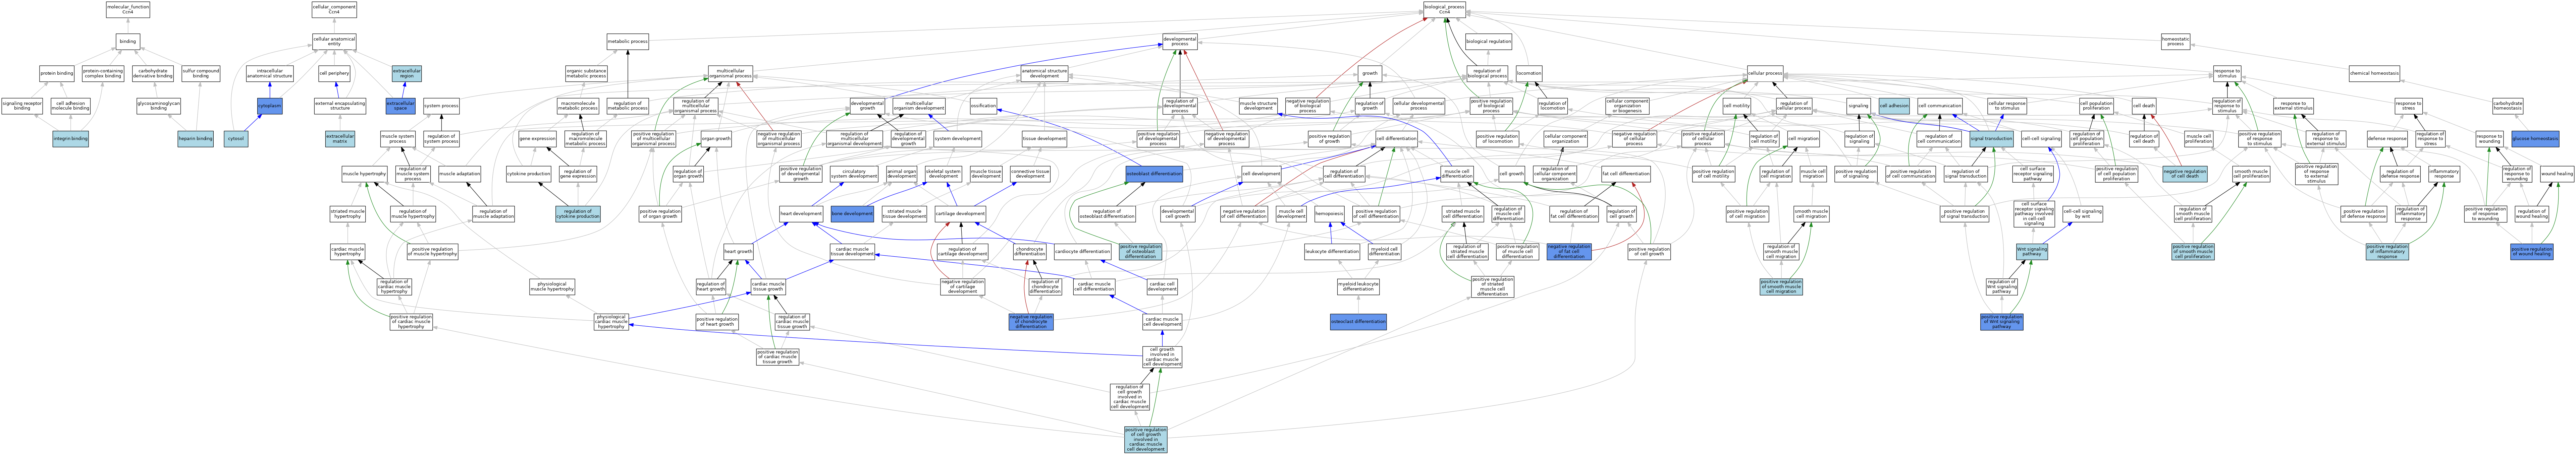Click 'cell-cell signaling by wnt' node

pyautogui.click(x=2083, y=214)
